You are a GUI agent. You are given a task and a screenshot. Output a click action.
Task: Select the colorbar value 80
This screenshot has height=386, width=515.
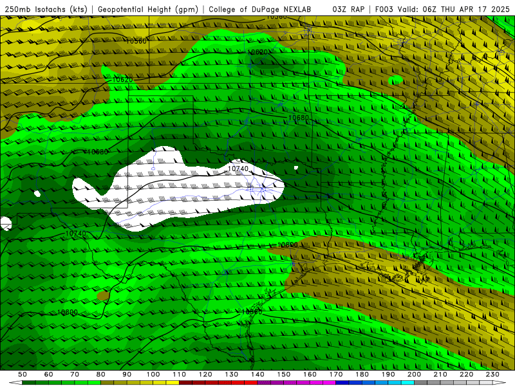point(101,374)
